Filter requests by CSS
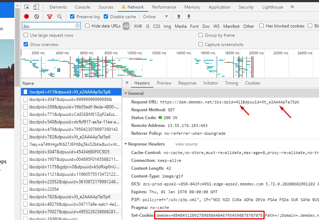The image size is (319, 220). (x=156, y=26)
